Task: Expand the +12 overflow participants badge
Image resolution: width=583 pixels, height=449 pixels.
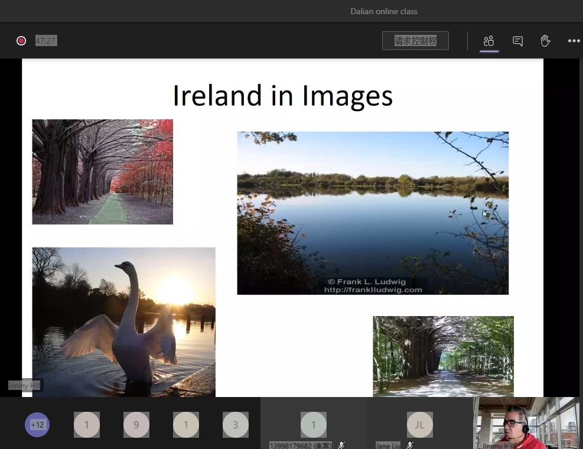Action: 37,424
